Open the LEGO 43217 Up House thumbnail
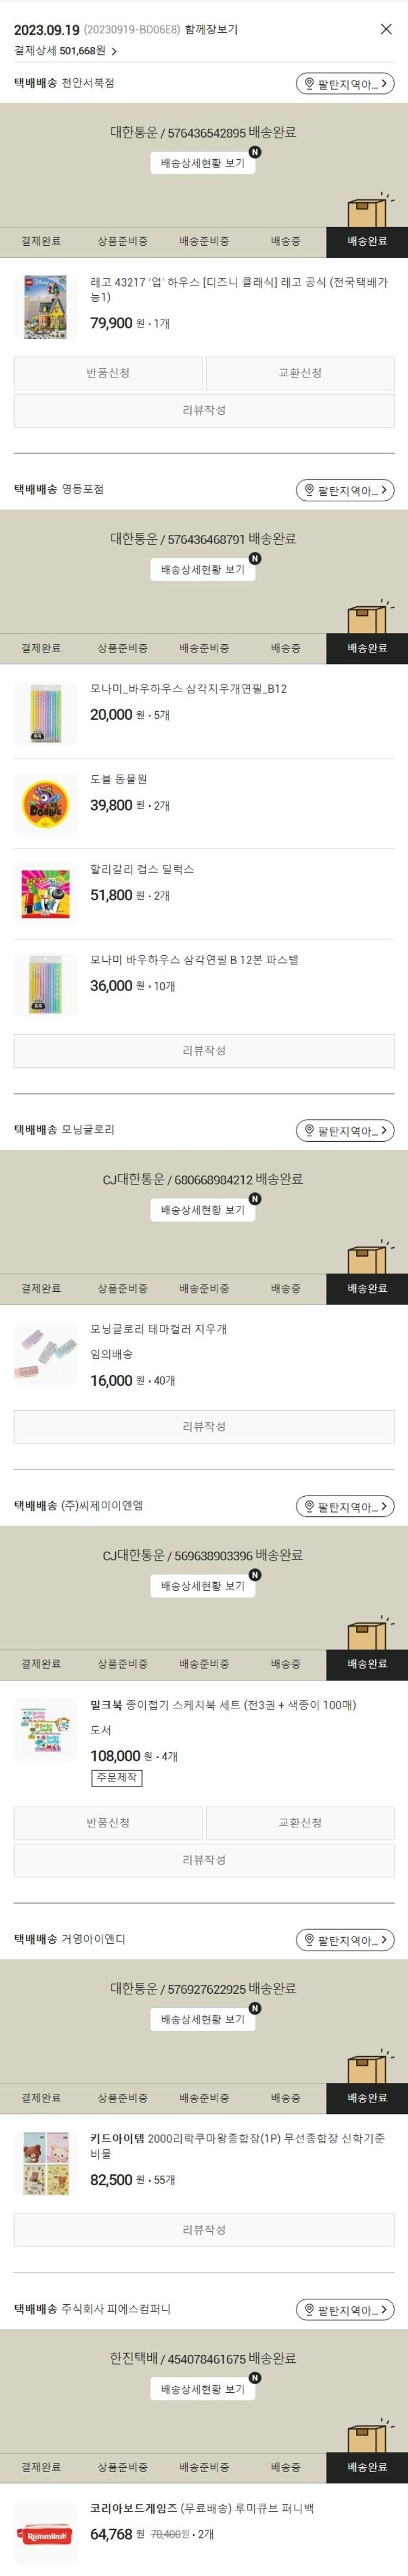 (x=45, y=306)
